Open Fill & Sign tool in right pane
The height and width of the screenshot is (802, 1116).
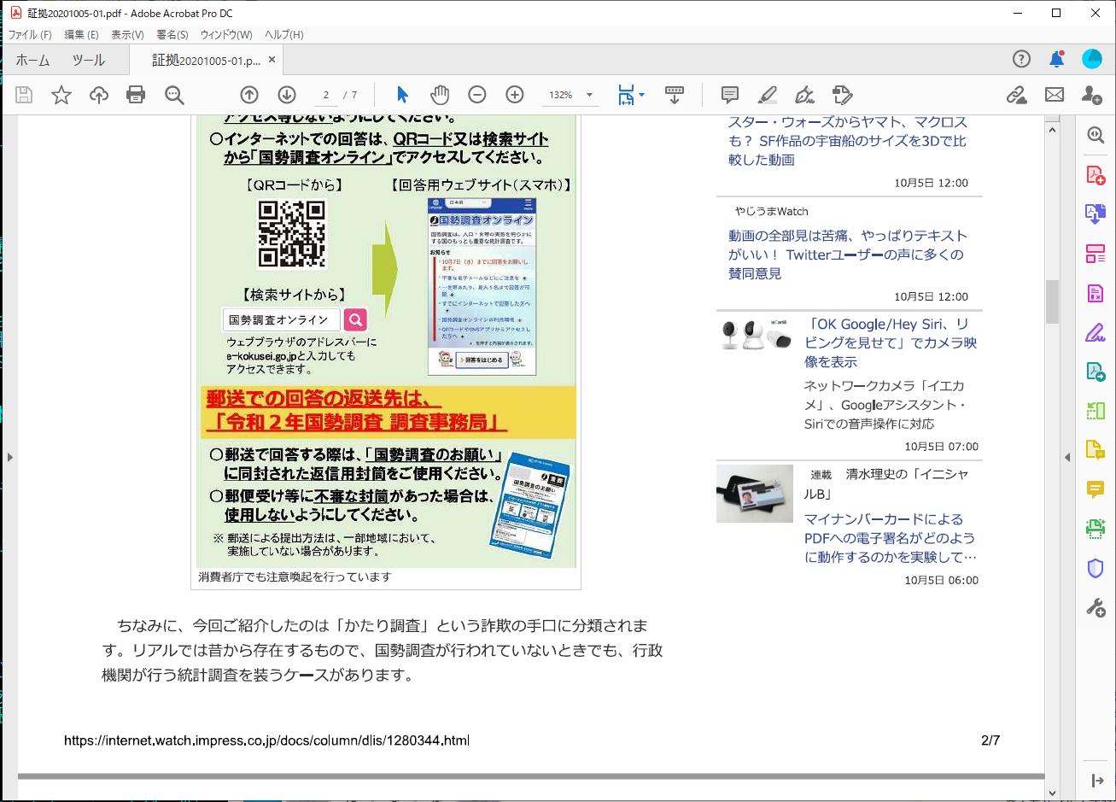point(1096,332)
